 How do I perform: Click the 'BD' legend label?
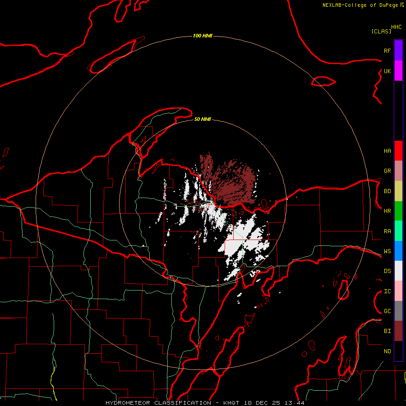tap(387, 191)
